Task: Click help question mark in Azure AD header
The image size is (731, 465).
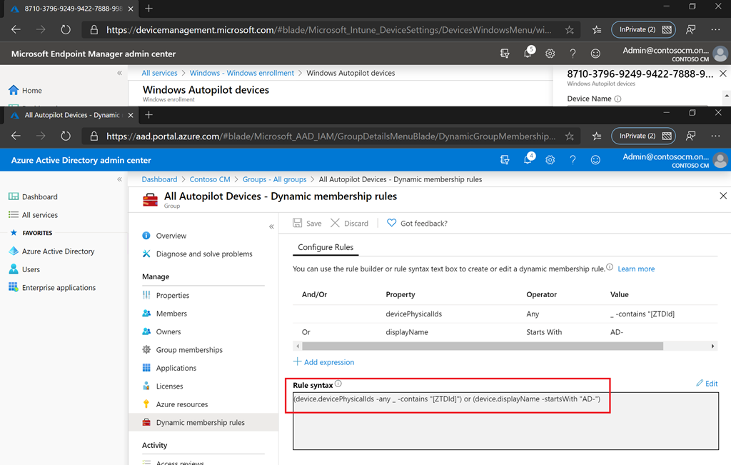Action: coord(573,161)
